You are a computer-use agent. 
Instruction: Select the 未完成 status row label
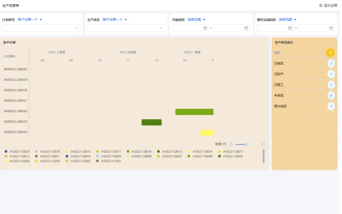279,96
